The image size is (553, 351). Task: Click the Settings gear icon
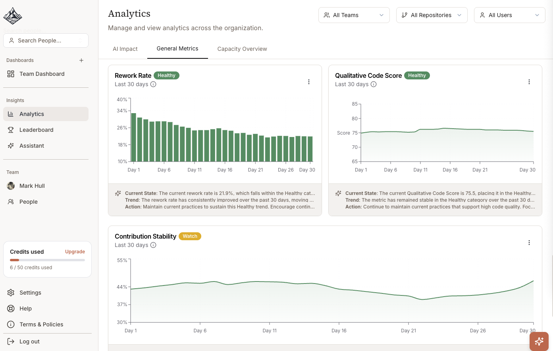(x=11, y=293)
